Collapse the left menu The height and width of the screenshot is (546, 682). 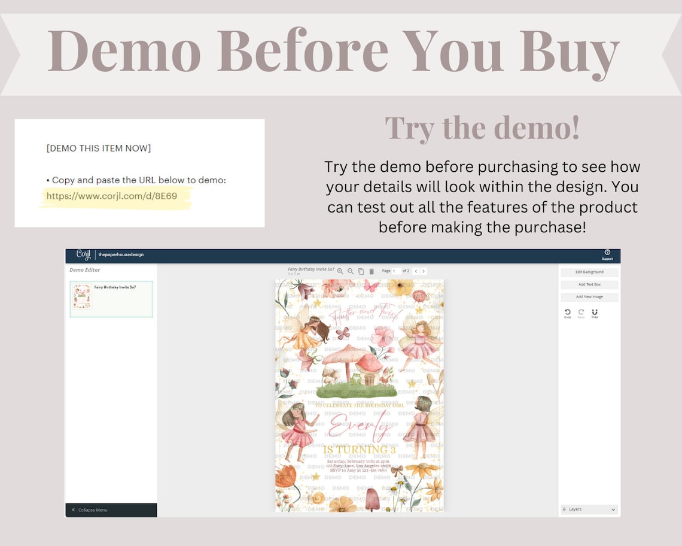click(x=111, y=510)
